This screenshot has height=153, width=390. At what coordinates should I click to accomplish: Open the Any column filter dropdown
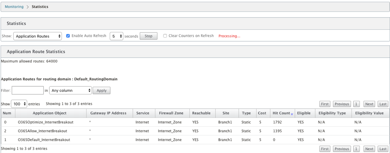click(x=70, y=91)
